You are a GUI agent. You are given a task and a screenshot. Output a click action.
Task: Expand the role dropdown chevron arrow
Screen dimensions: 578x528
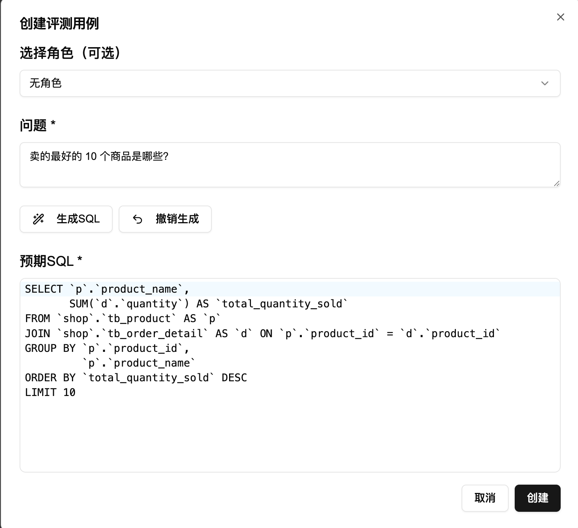(x=544, y=83)
